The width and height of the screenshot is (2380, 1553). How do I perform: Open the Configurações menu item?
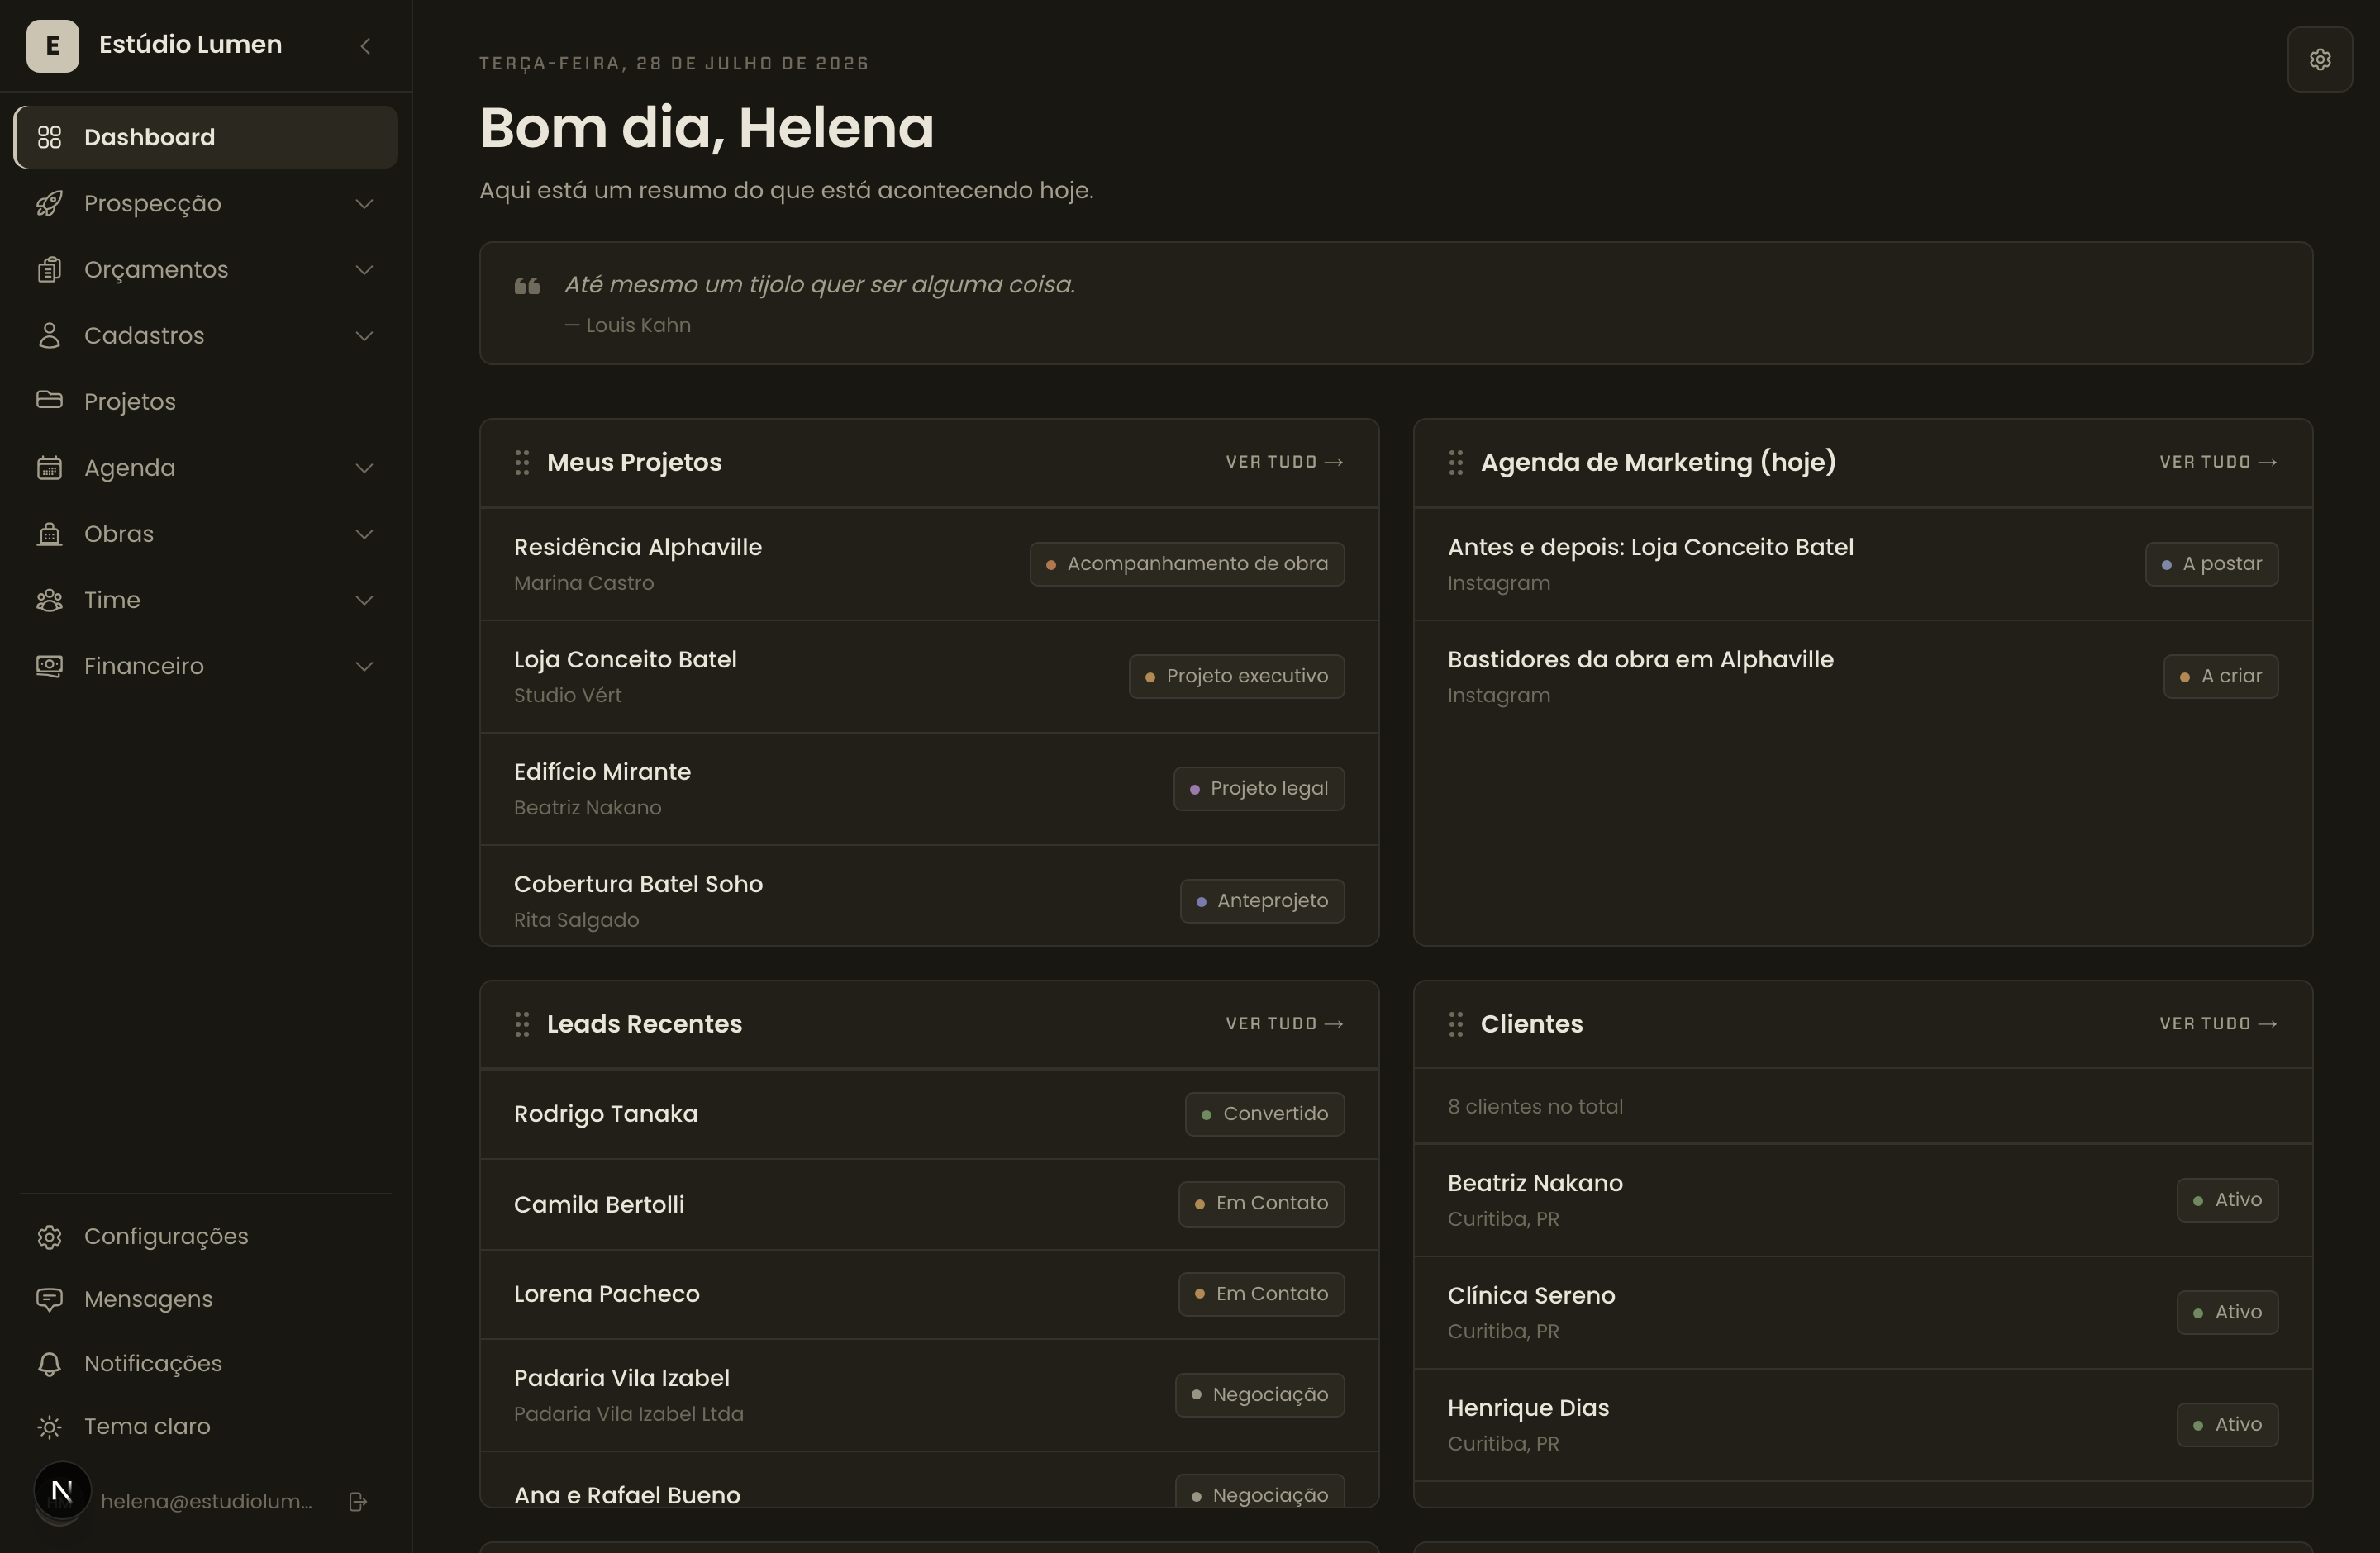(206, 1237)
